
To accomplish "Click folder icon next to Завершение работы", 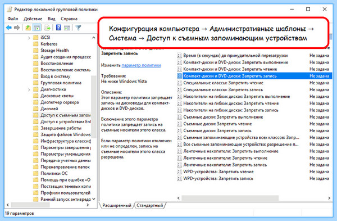I will click(36, 128).
